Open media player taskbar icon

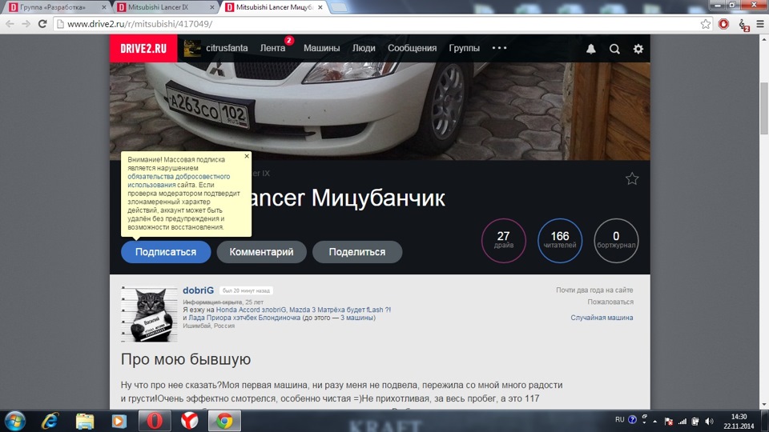(x=119, y=421)
